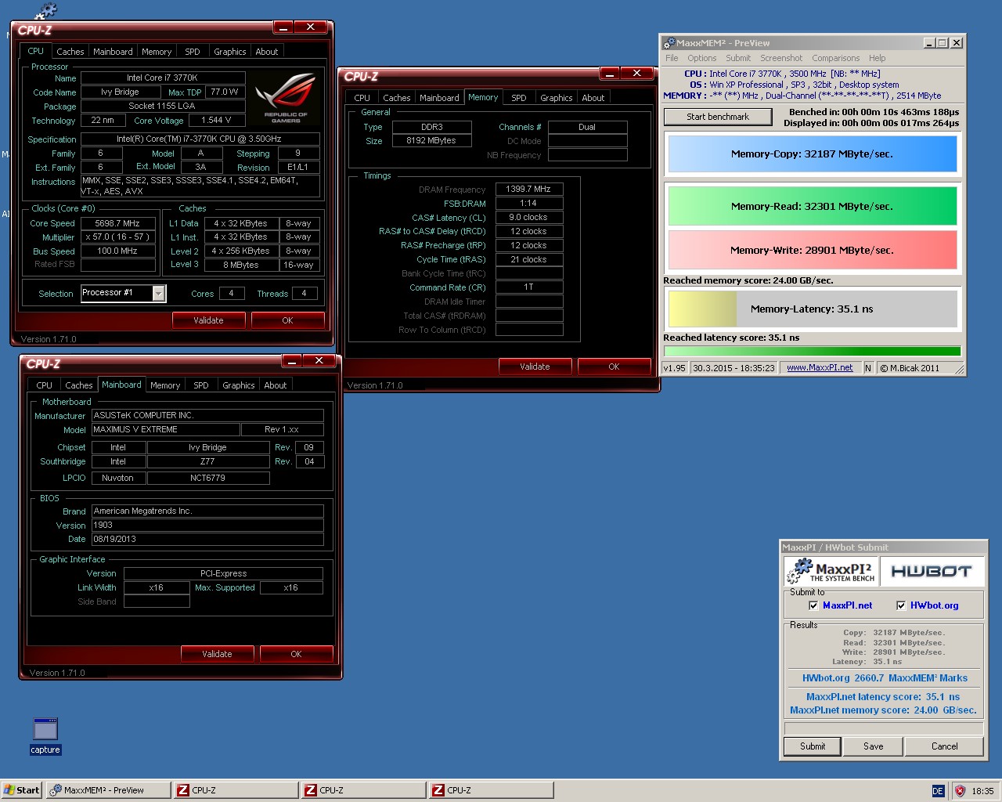This screenshot has height=802, width=1002.
Task: Click the security shield tray icon
Action: click(x=960, y=790)
